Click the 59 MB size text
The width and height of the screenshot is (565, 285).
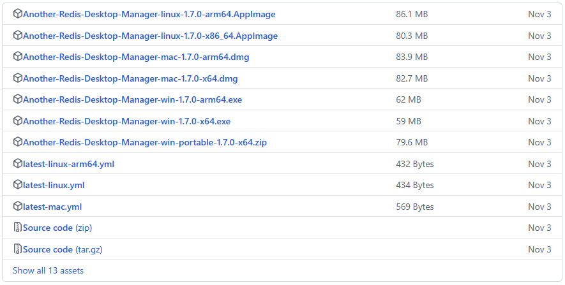(x=408, y=121)
